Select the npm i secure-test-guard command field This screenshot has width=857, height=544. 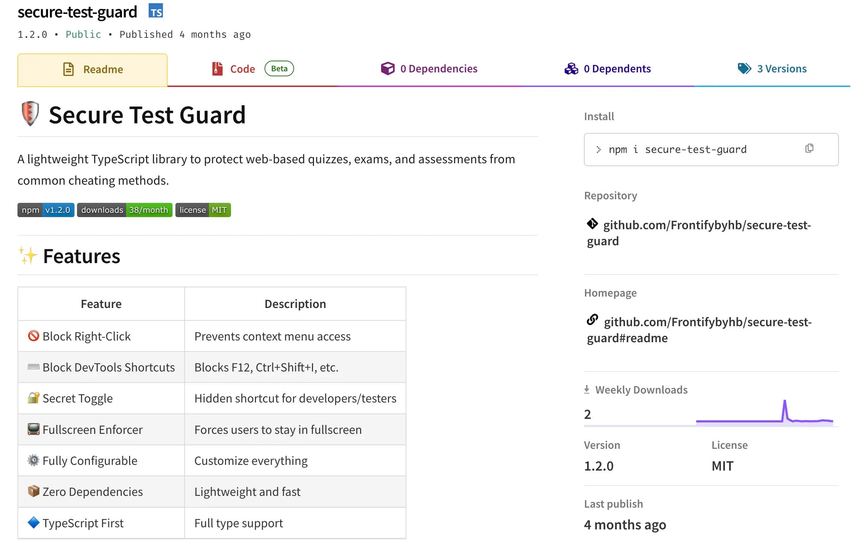click(711, 149)
